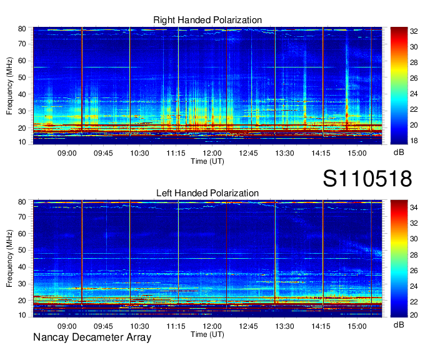
Task: Click the Left Handed Polarization title
Action: click(x=207, y=193)
